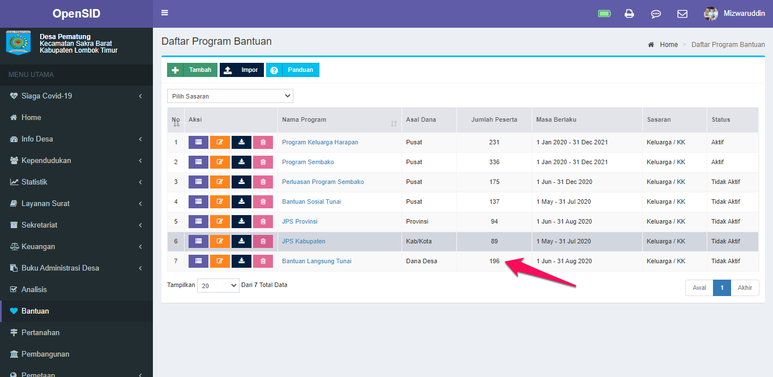Expand the Keuangan menu
Screen dimensions: 773x377
click(76, 246)
